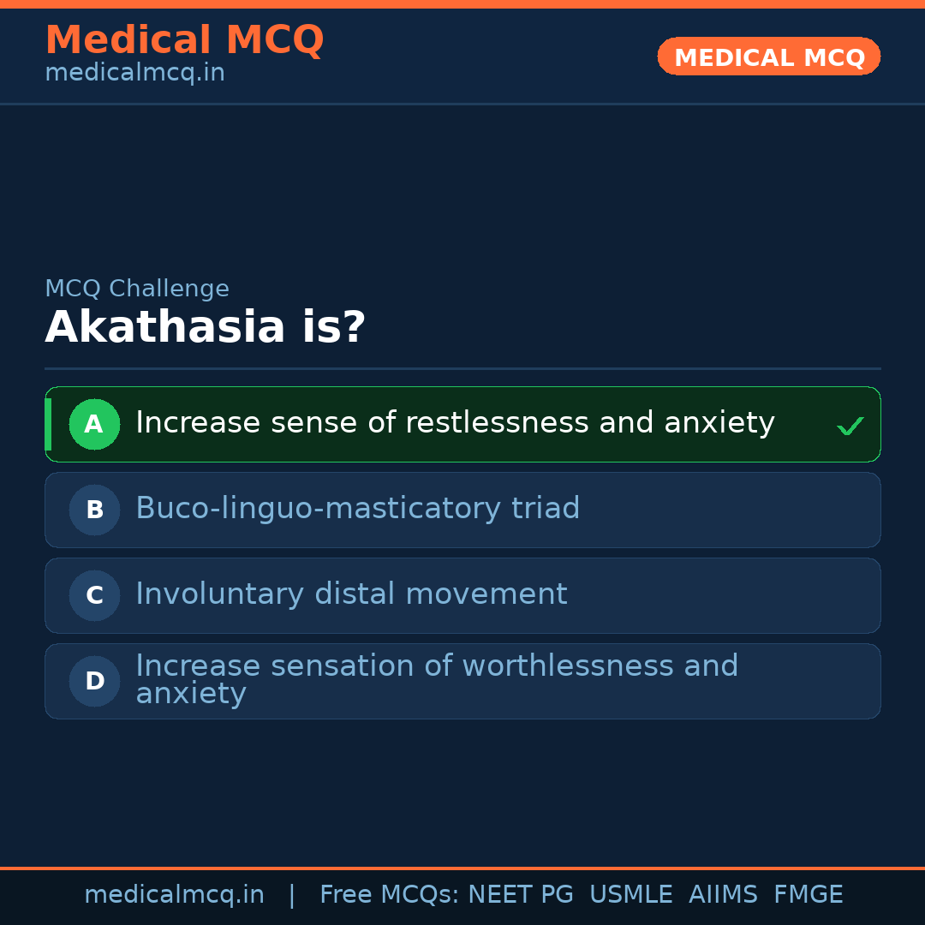Select the D option circle

[94, 681]
